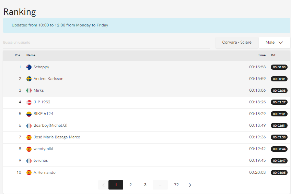The image size is (291, 194).
Task: Click the 00:03:47 difference badge
Action: 279,161
